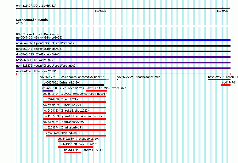The width and height of the screenshot is (238, 163).
Task: Open esv2422130 (Altshuler2010) label
Action: pos(78,139)
